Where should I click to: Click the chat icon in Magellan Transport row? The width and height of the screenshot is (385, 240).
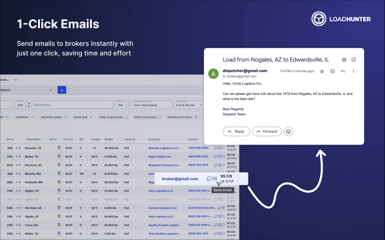(x=223, y=165)
